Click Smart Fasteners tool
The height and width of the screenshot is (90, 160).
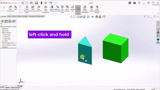pyautogui.click(x=33, y=8)
